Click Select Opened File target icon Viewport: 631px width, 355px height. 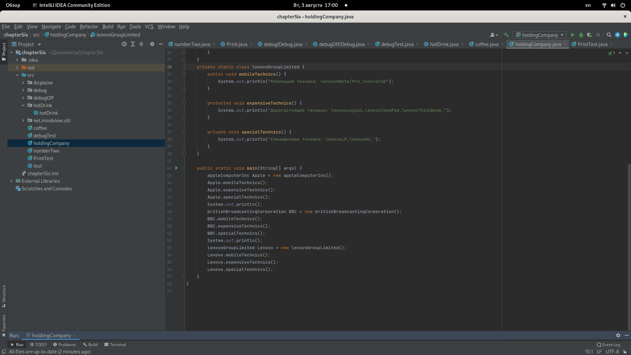124,44
